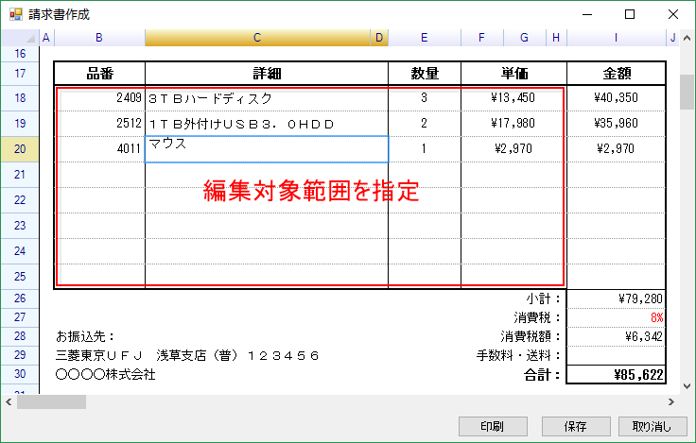Screen dimensions: 696x443
Task: Click the total amount cell ¥85,622
Action: [x=616, y=374]
